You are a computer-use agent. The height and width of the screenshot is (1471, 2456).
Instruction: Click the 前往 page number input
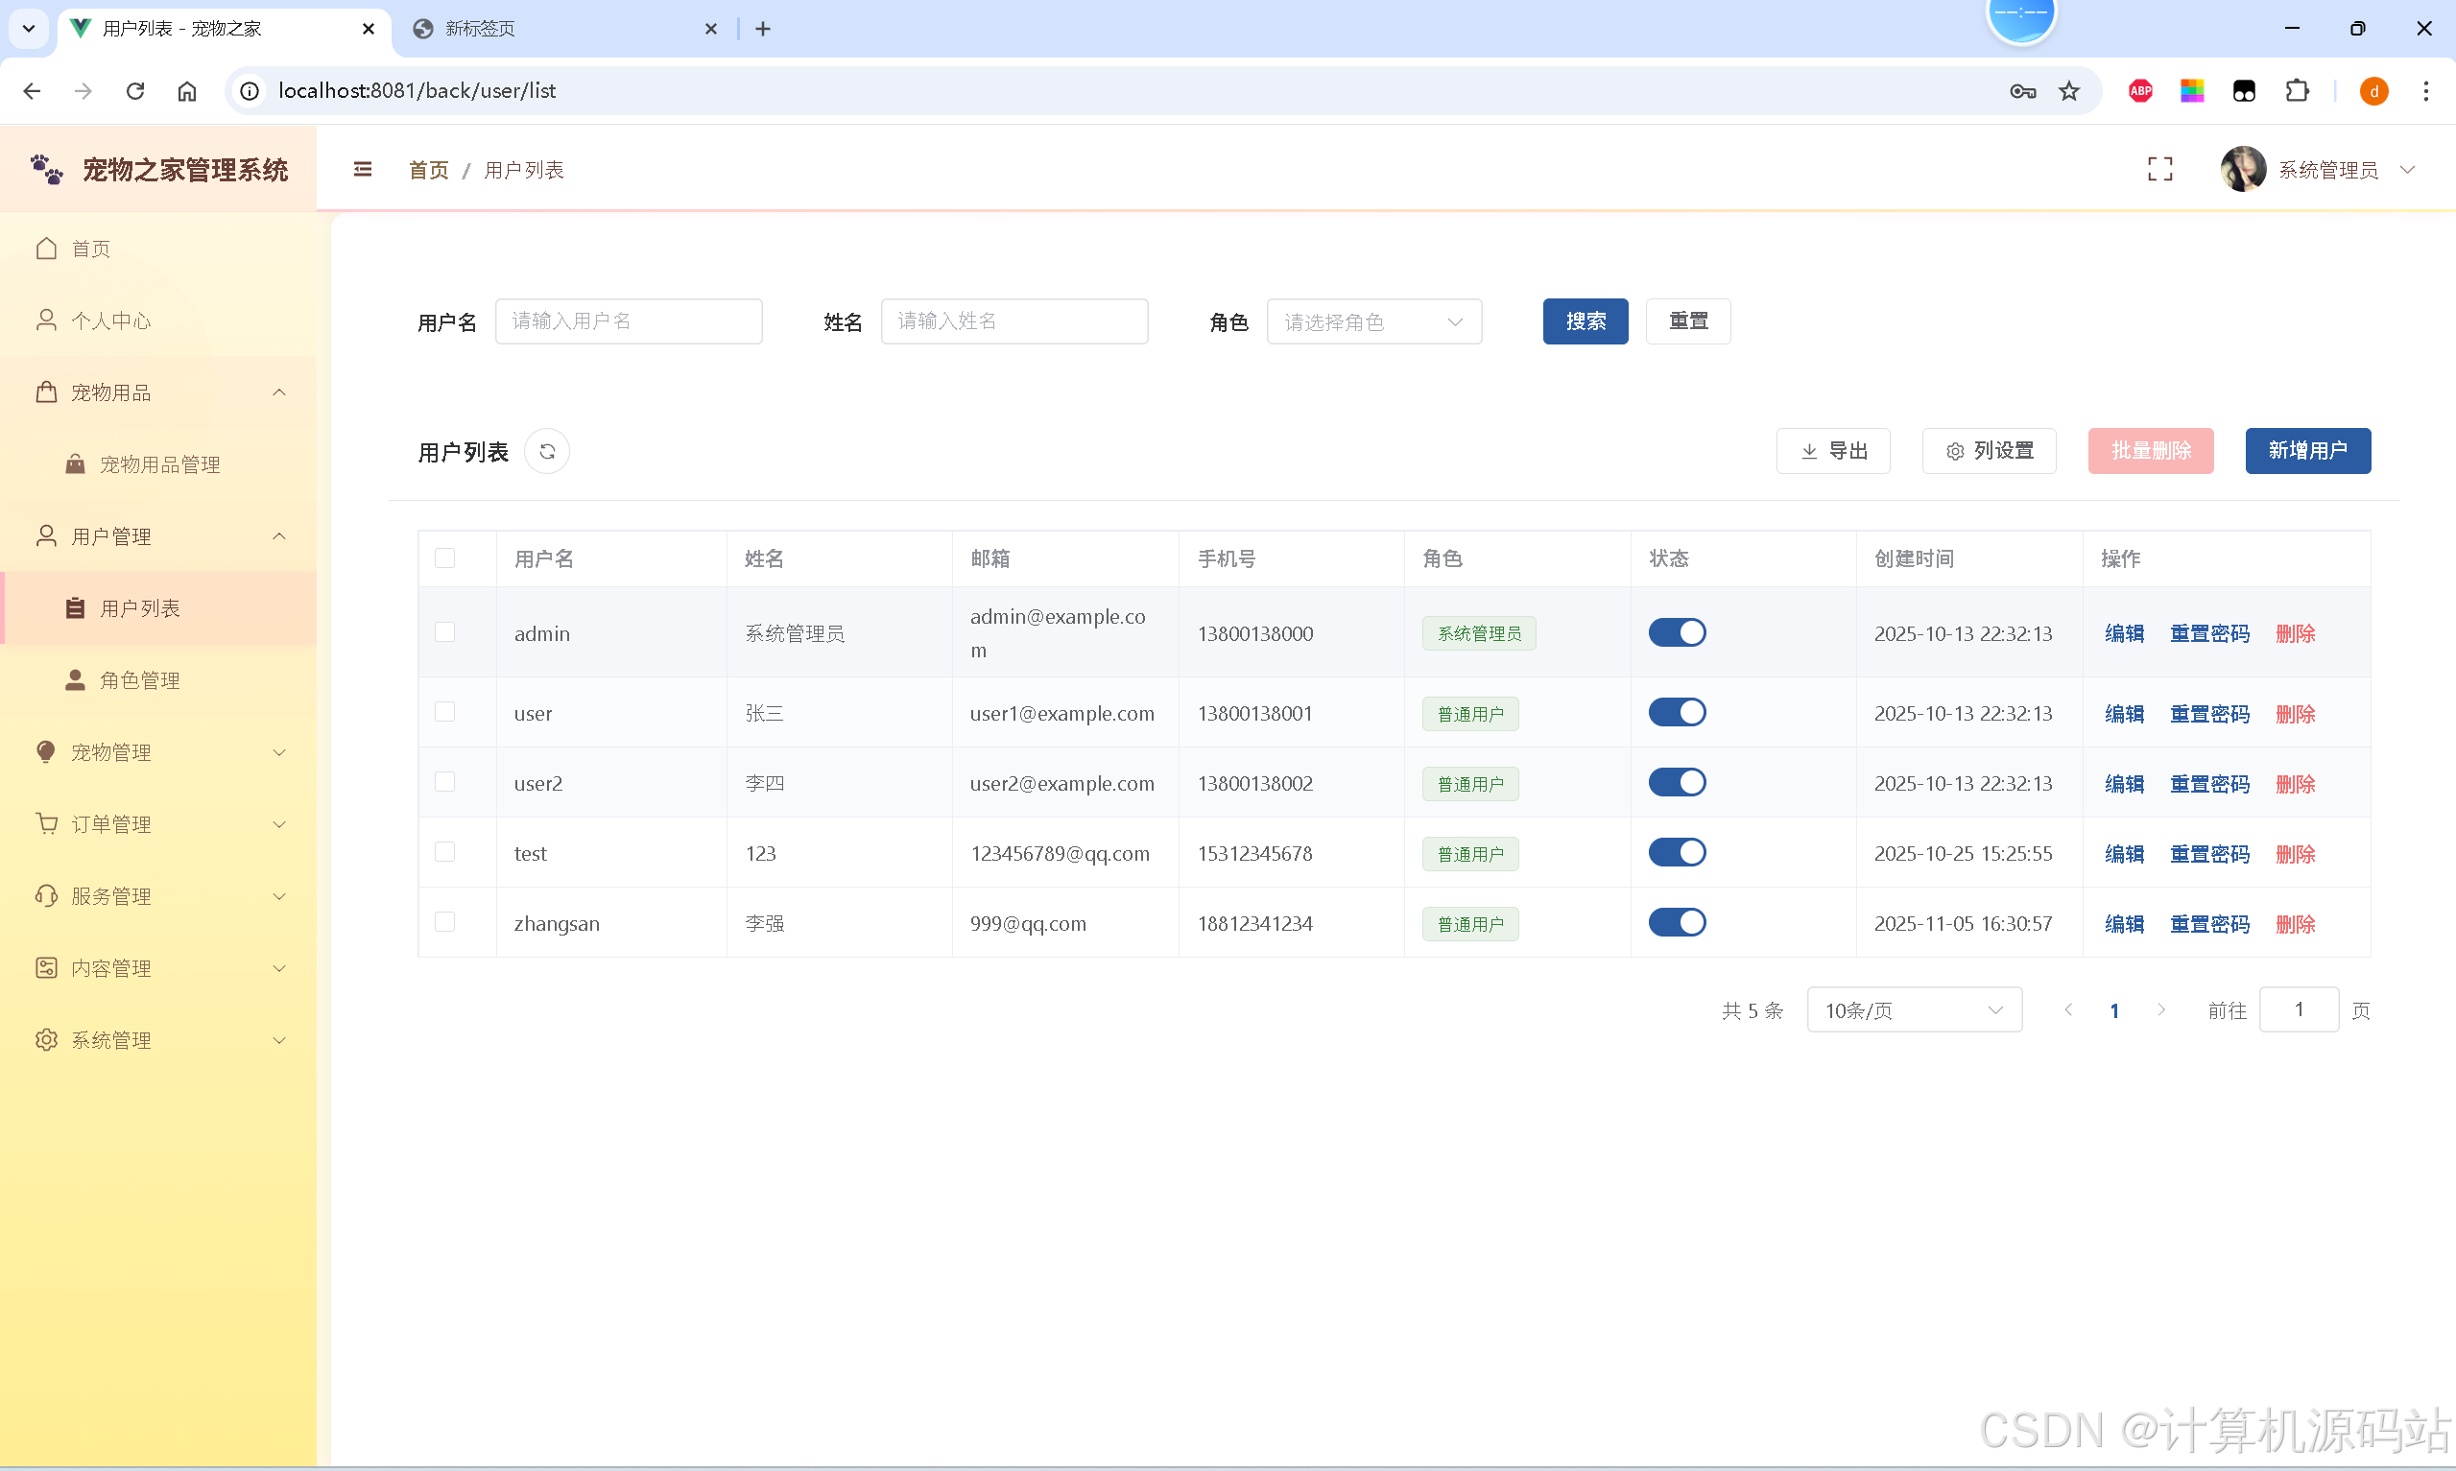2299,1009
